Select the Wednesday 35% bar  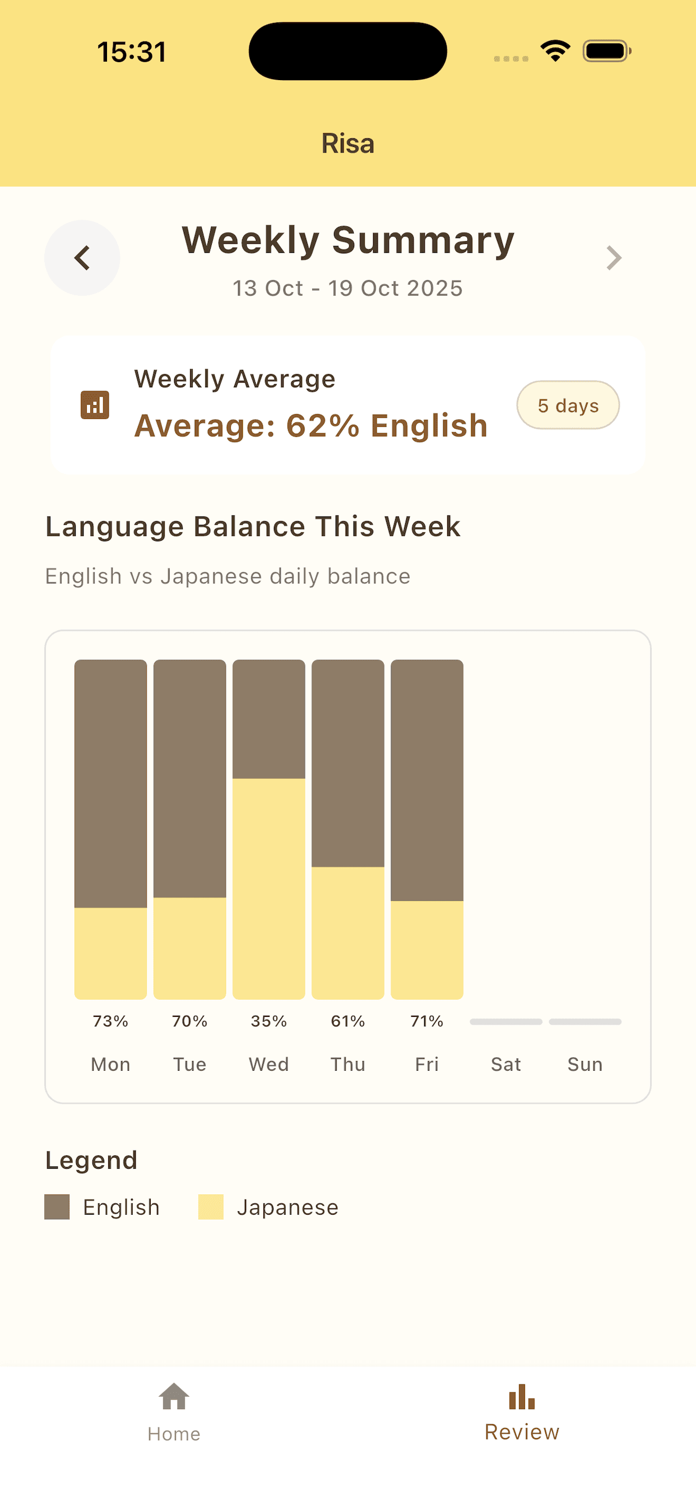[269, 829]
